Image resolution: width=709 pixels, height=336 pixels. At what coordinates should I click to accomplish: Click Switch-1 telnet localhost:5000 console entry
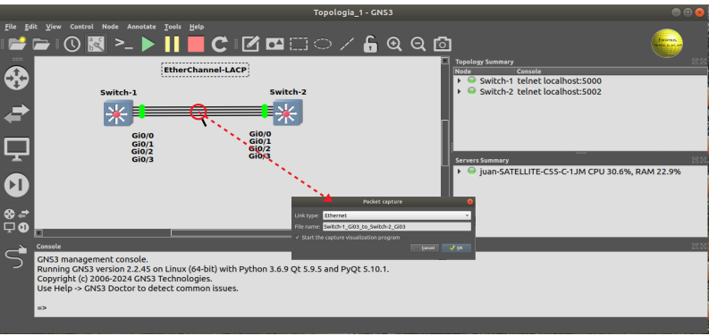[560, 81]
